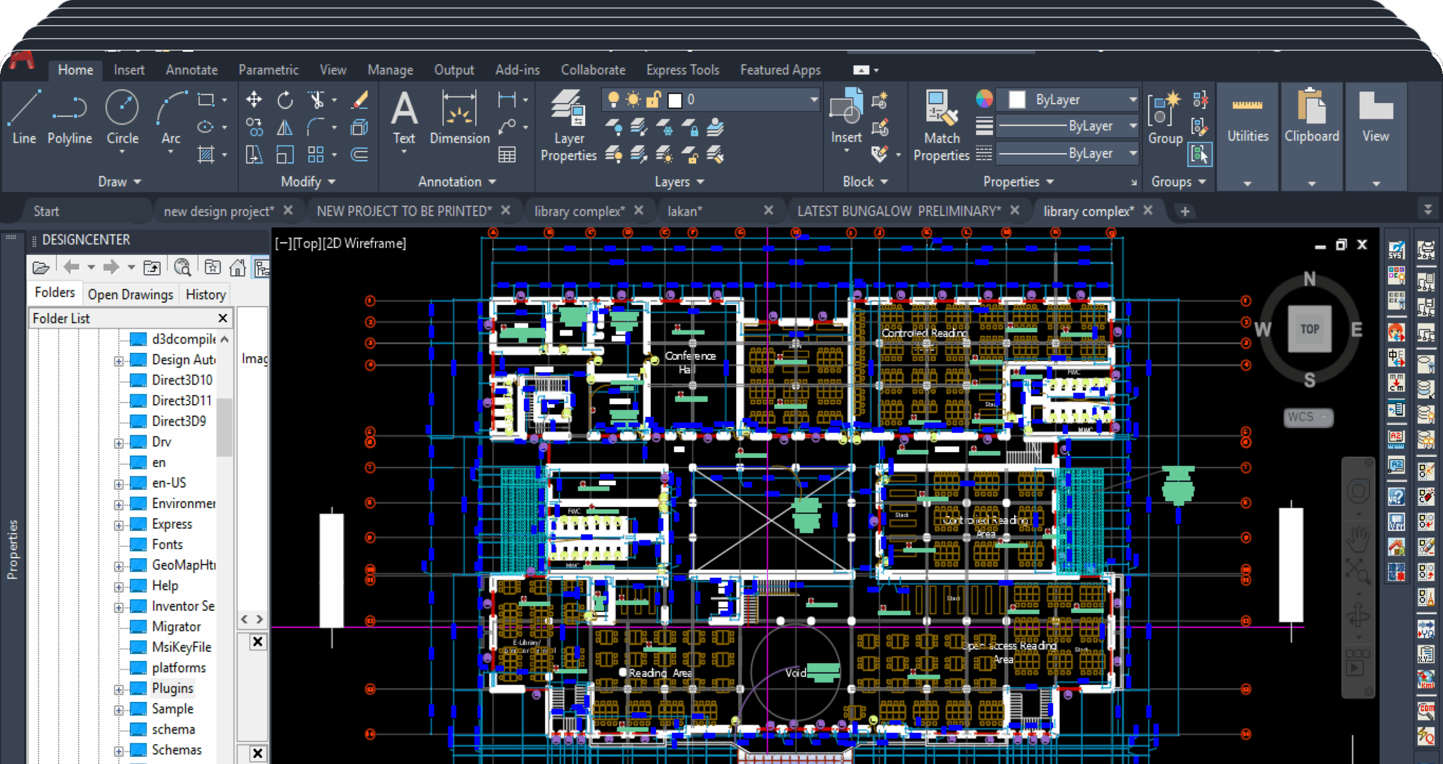Toggle layer 0 lock icon
Viewport: 1443px width, 764px height.
[653, 100]
